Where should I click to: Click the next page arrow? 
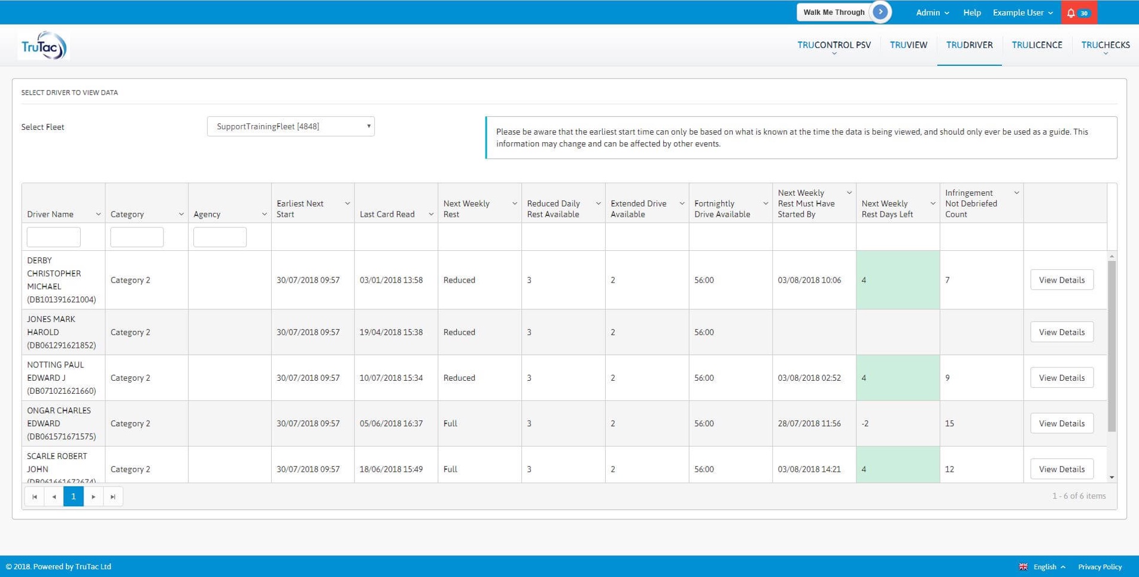click(x=93, y=496)
